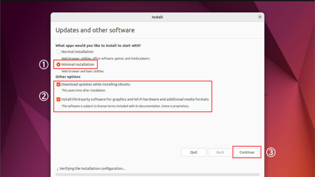Click 'What apps would you like to install' text
The height and width of the screenshot is (177, 315).
[x=98, y=46]
